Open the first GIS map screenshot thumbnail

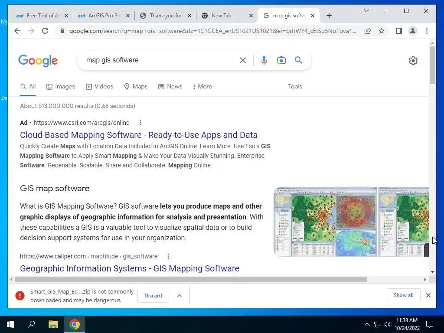325,222
